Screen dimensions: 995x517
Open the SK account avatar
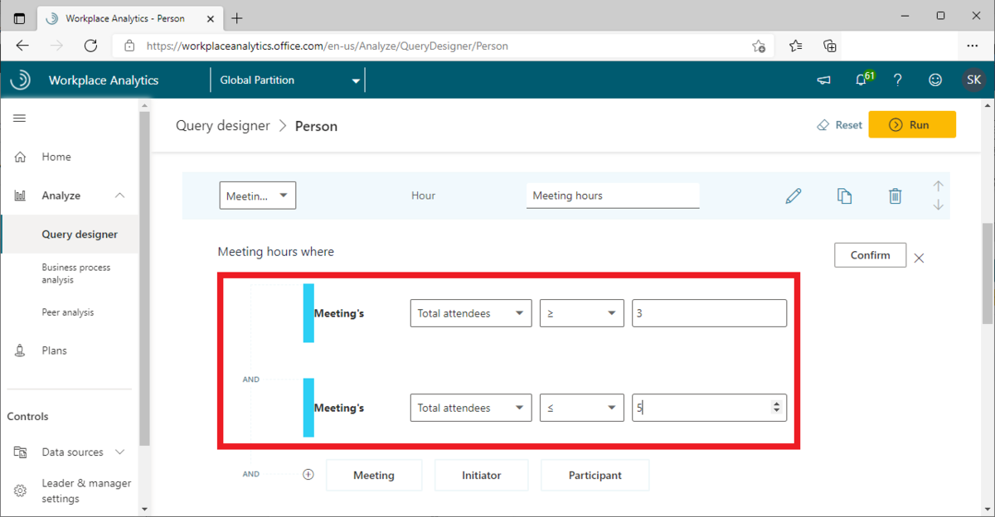(x=973, y=80)
